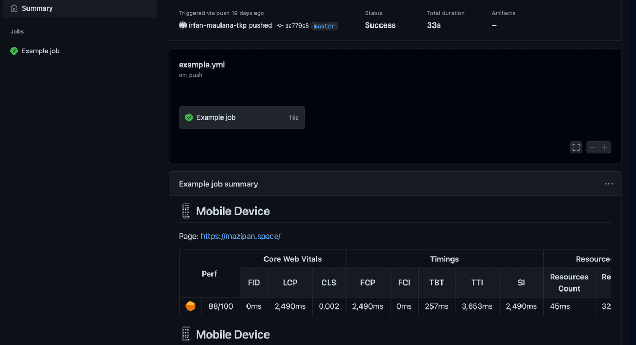Click the Core Web Vitals column header
Screen dimensions: 636x345
[293, 259]
